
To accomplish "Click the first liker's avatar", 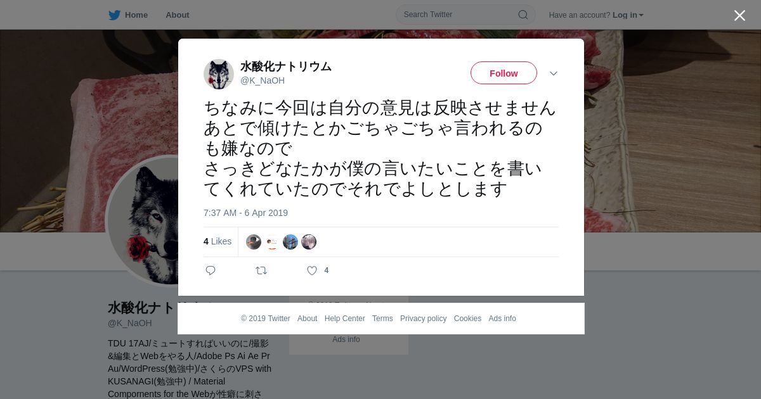I will [x=254, y=242].
